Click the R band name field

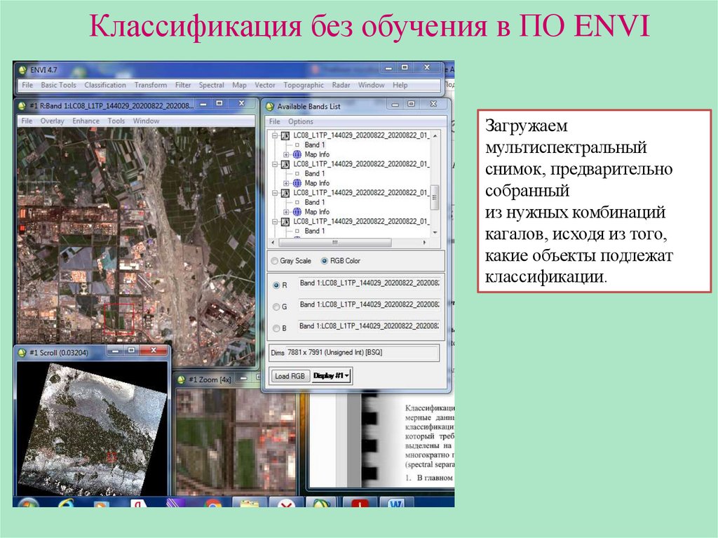pyautogui.click(x=369, y=283)
